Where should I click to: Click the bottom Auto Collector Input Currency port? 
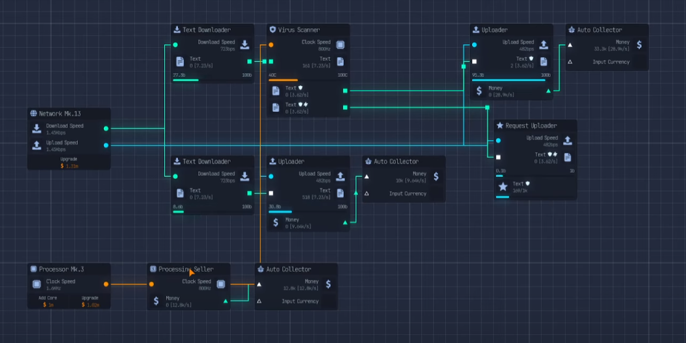[259, 301]
